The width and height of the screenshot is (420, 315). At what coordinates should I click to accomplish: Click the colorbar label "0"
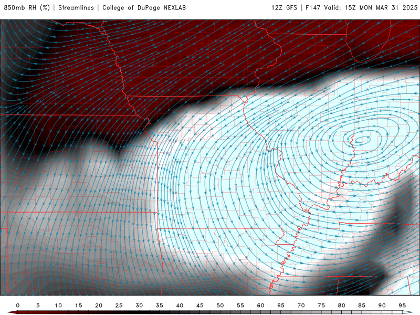18,306
